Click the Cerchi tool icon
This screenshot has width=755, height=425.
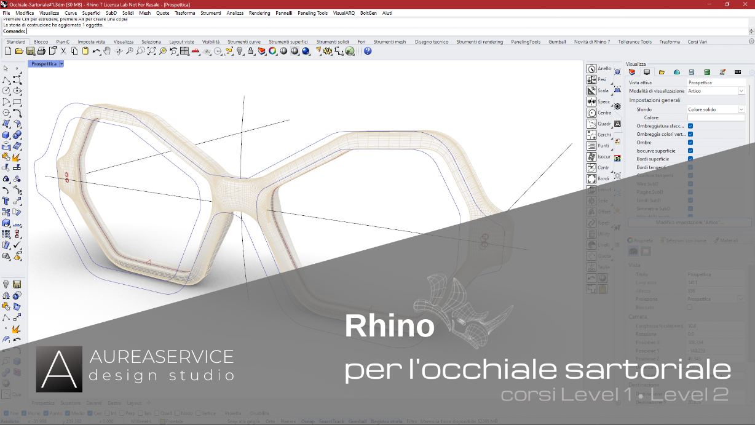591,135
